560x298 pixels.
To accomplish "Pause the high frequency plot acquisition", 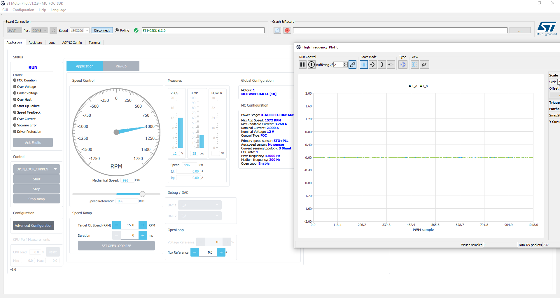I will 302,65.
